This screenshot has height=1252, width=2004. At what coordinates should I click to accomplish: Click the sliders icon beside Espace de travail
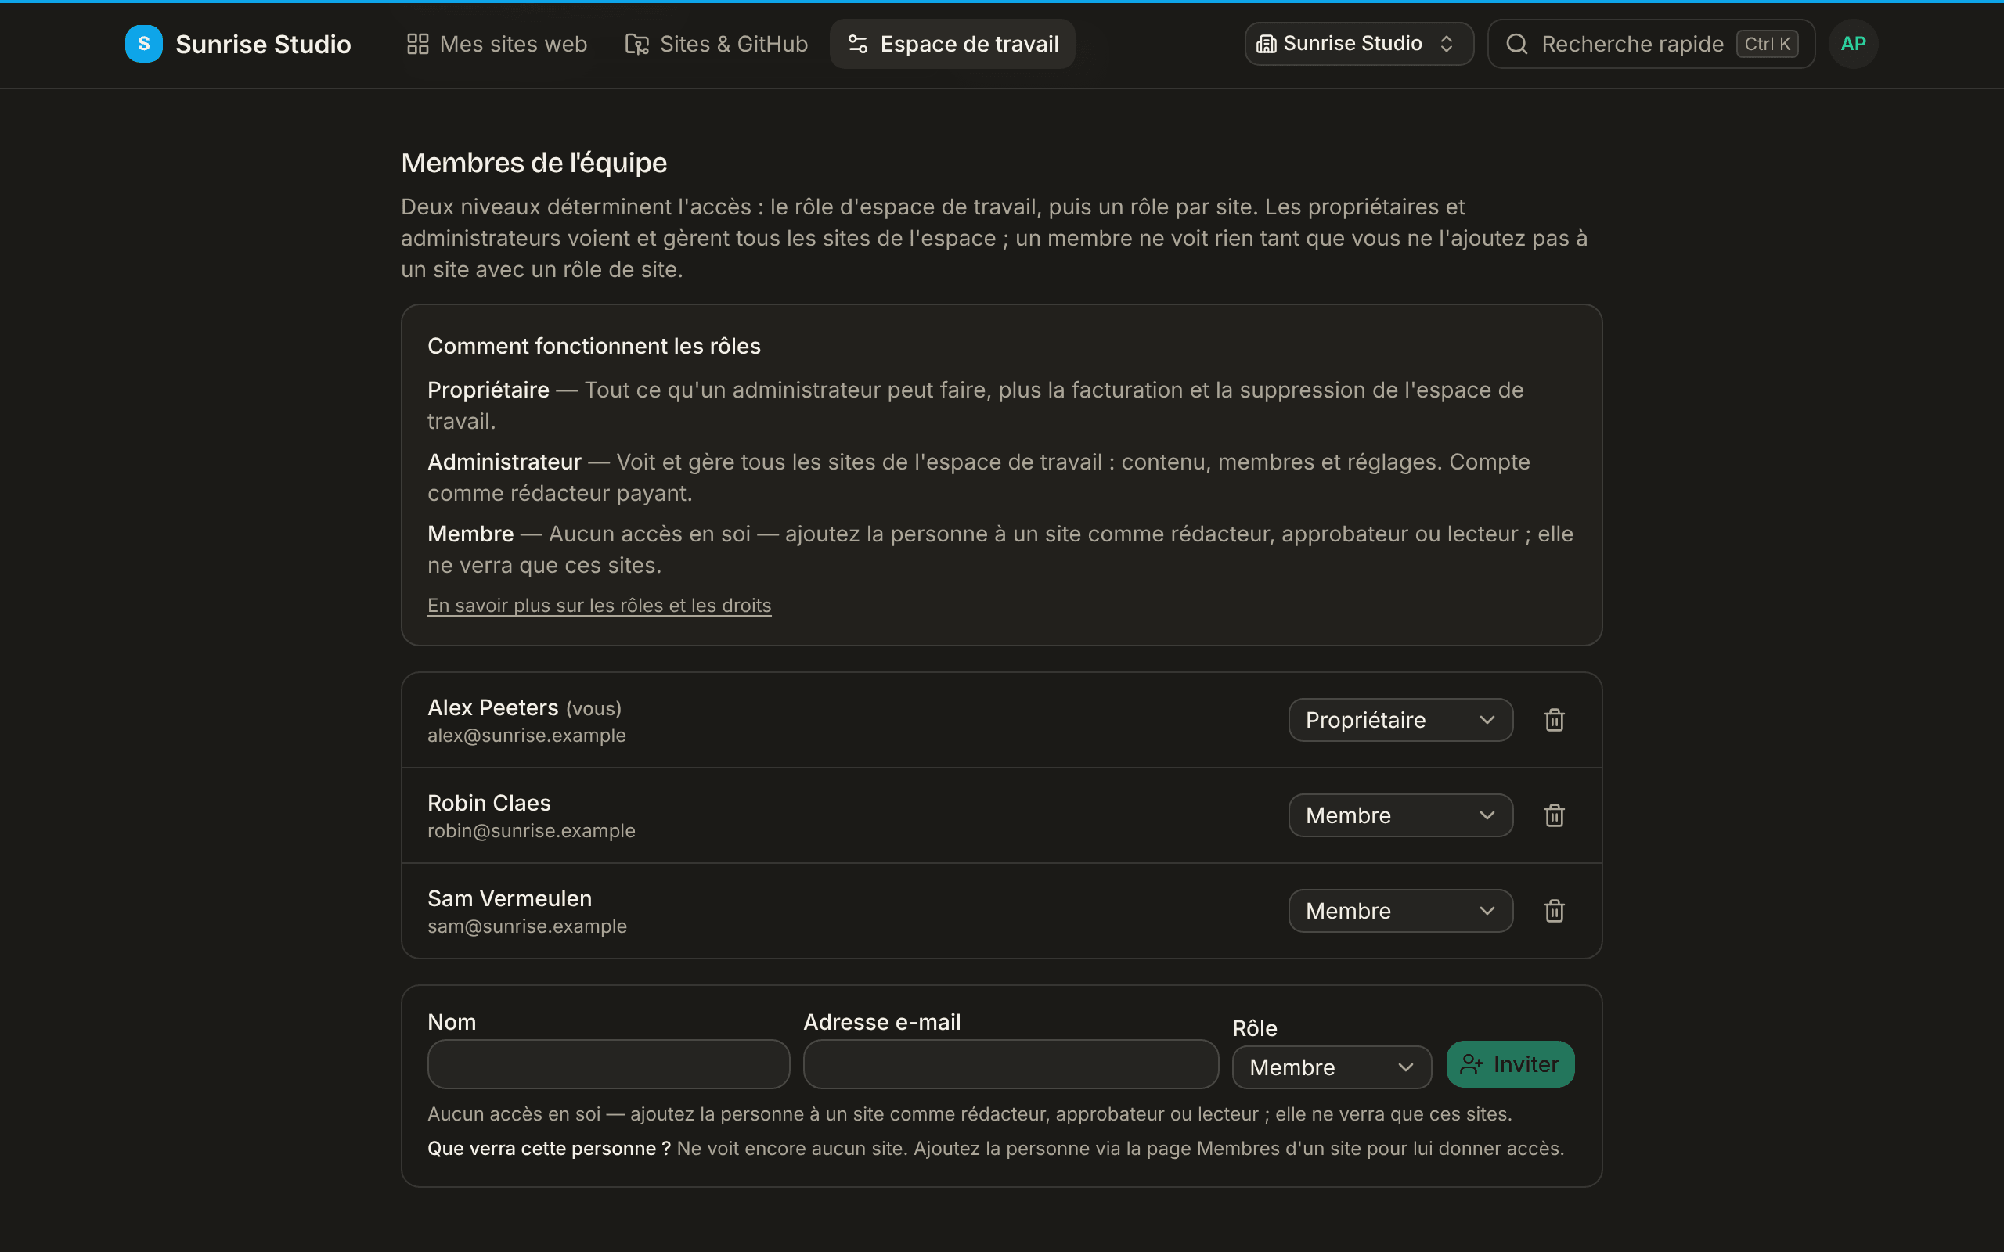(x=858, y=44)
